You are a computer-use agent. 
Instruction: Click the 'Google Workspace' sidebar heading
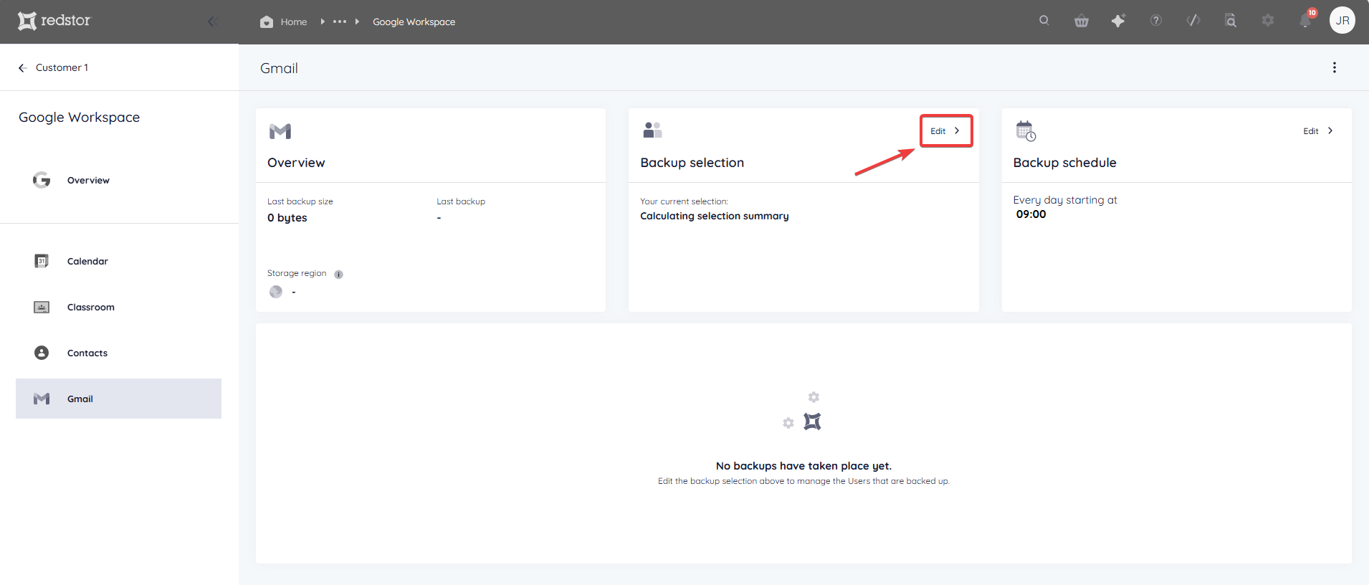click(79, 118)
